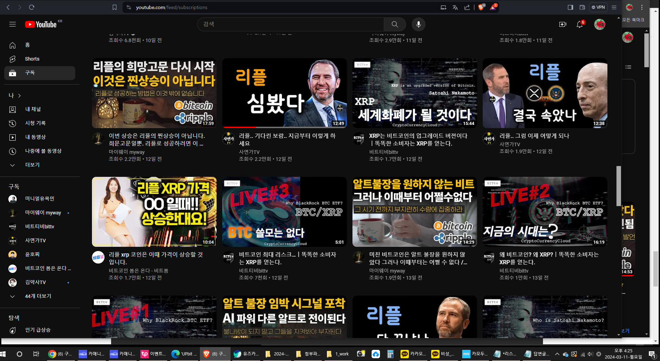Play the 리플 XRP 가격 상승한대요 thumbnail
The width and height of the screenshot is (660, 361).
(x=154, y=212)
